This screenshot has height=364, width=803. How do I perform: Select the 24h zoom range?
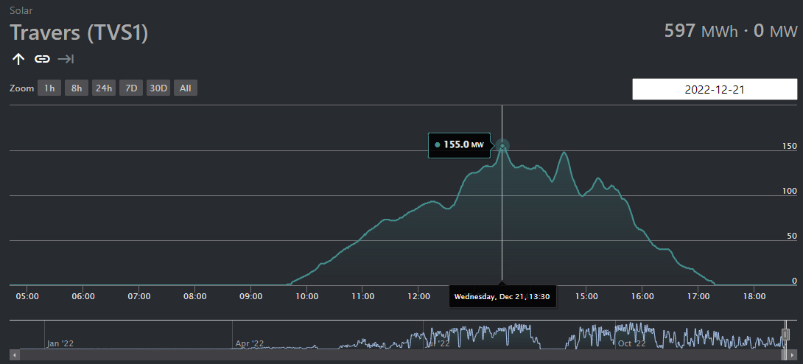click(104, 88)
